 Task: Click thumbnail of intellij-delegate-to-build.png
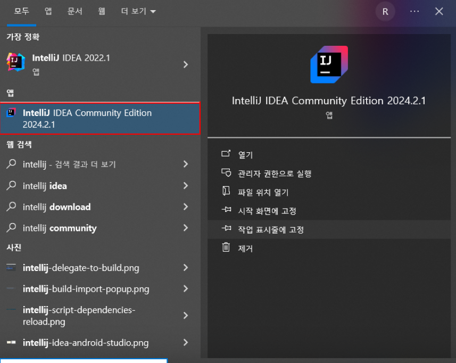(x=11, y=267)
